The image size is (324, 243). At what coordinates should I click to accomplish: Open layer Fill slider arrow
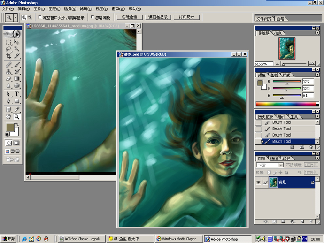click(x=316, y=172)
